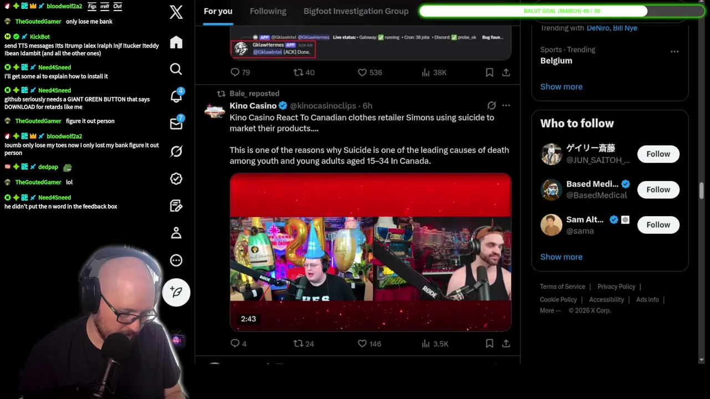Screen dimensions: 710x399
Task: View analytics showing 38K views
Action: 434,72
